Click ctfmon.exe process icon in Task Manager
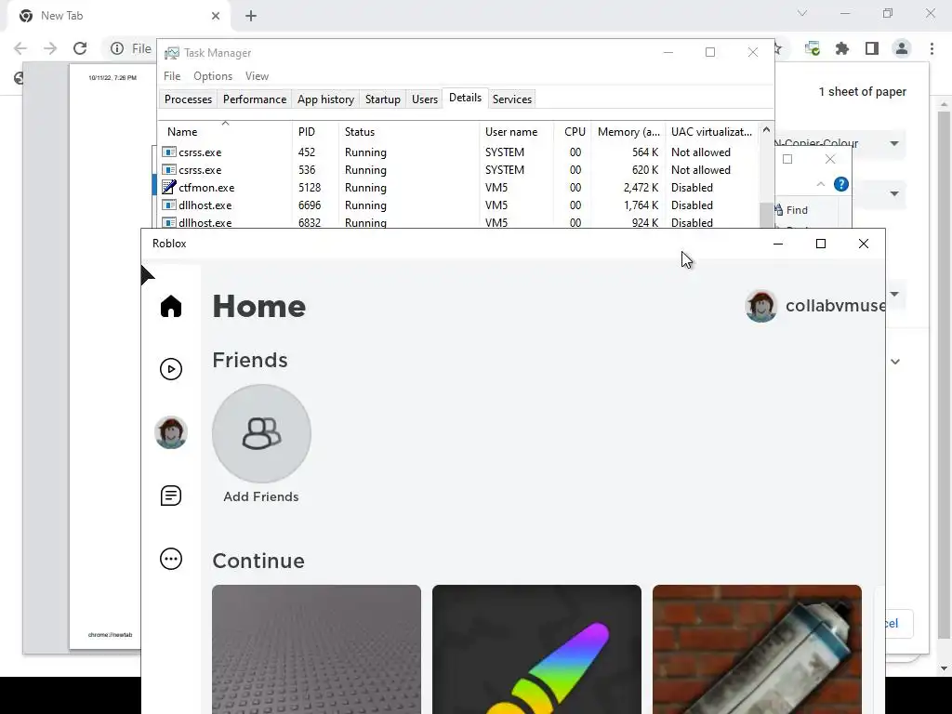Screen dimensions: 952x714 pyautogui.click(x=169, y=188)
